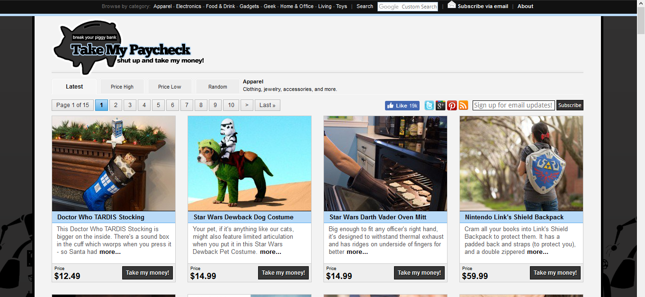645x297 pixels.
Task: Open the RSS feed icon
Action: (463, 105)
